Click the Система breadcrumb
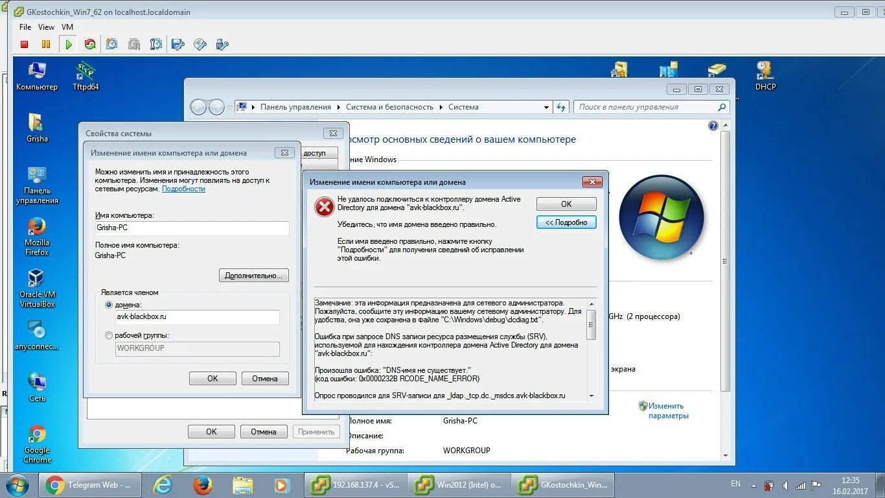 tap(463, 107)
